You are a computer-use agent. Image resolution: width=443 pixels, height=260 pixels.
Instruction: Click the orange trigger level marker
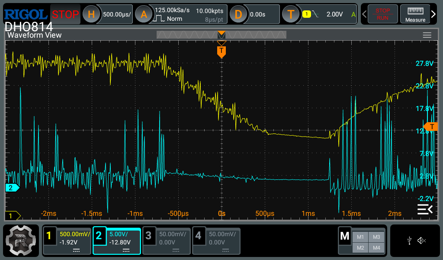tap(431, 126)
